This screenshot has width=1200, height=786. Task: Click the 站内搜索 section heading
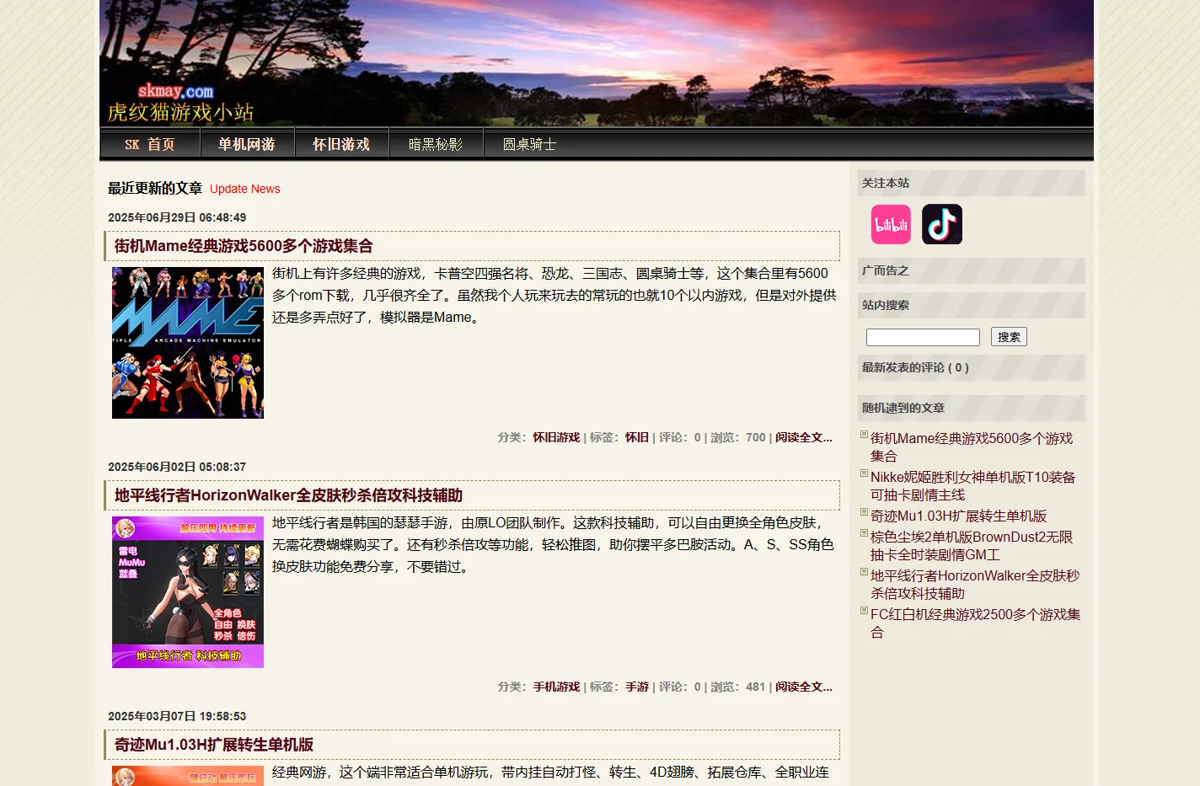pyautogui.click(x=886, y=306)
